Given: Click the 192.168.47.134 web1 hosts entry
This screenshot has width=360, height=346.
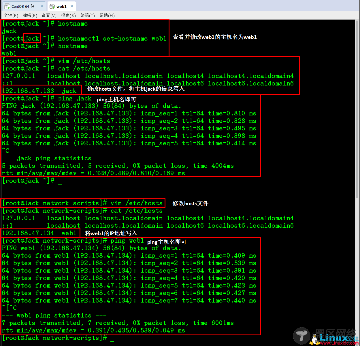Looking at the screenshot, I should click(39, 233).
